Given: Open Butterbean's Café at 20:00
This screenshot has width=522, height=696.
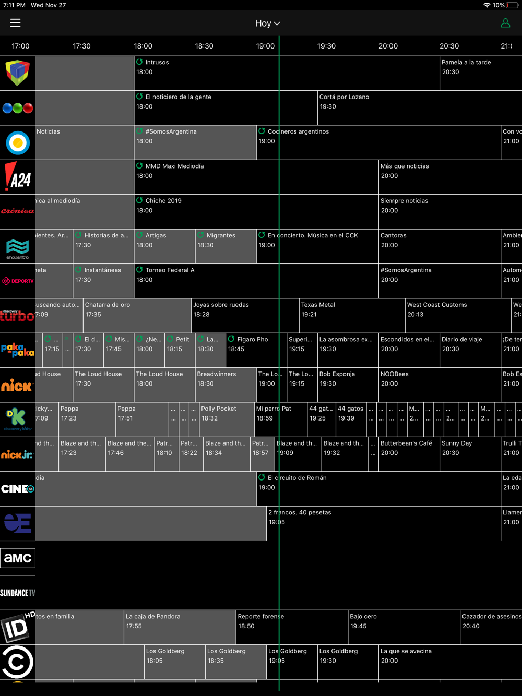Looking at the screenshot, I should (x=409, y=454).
